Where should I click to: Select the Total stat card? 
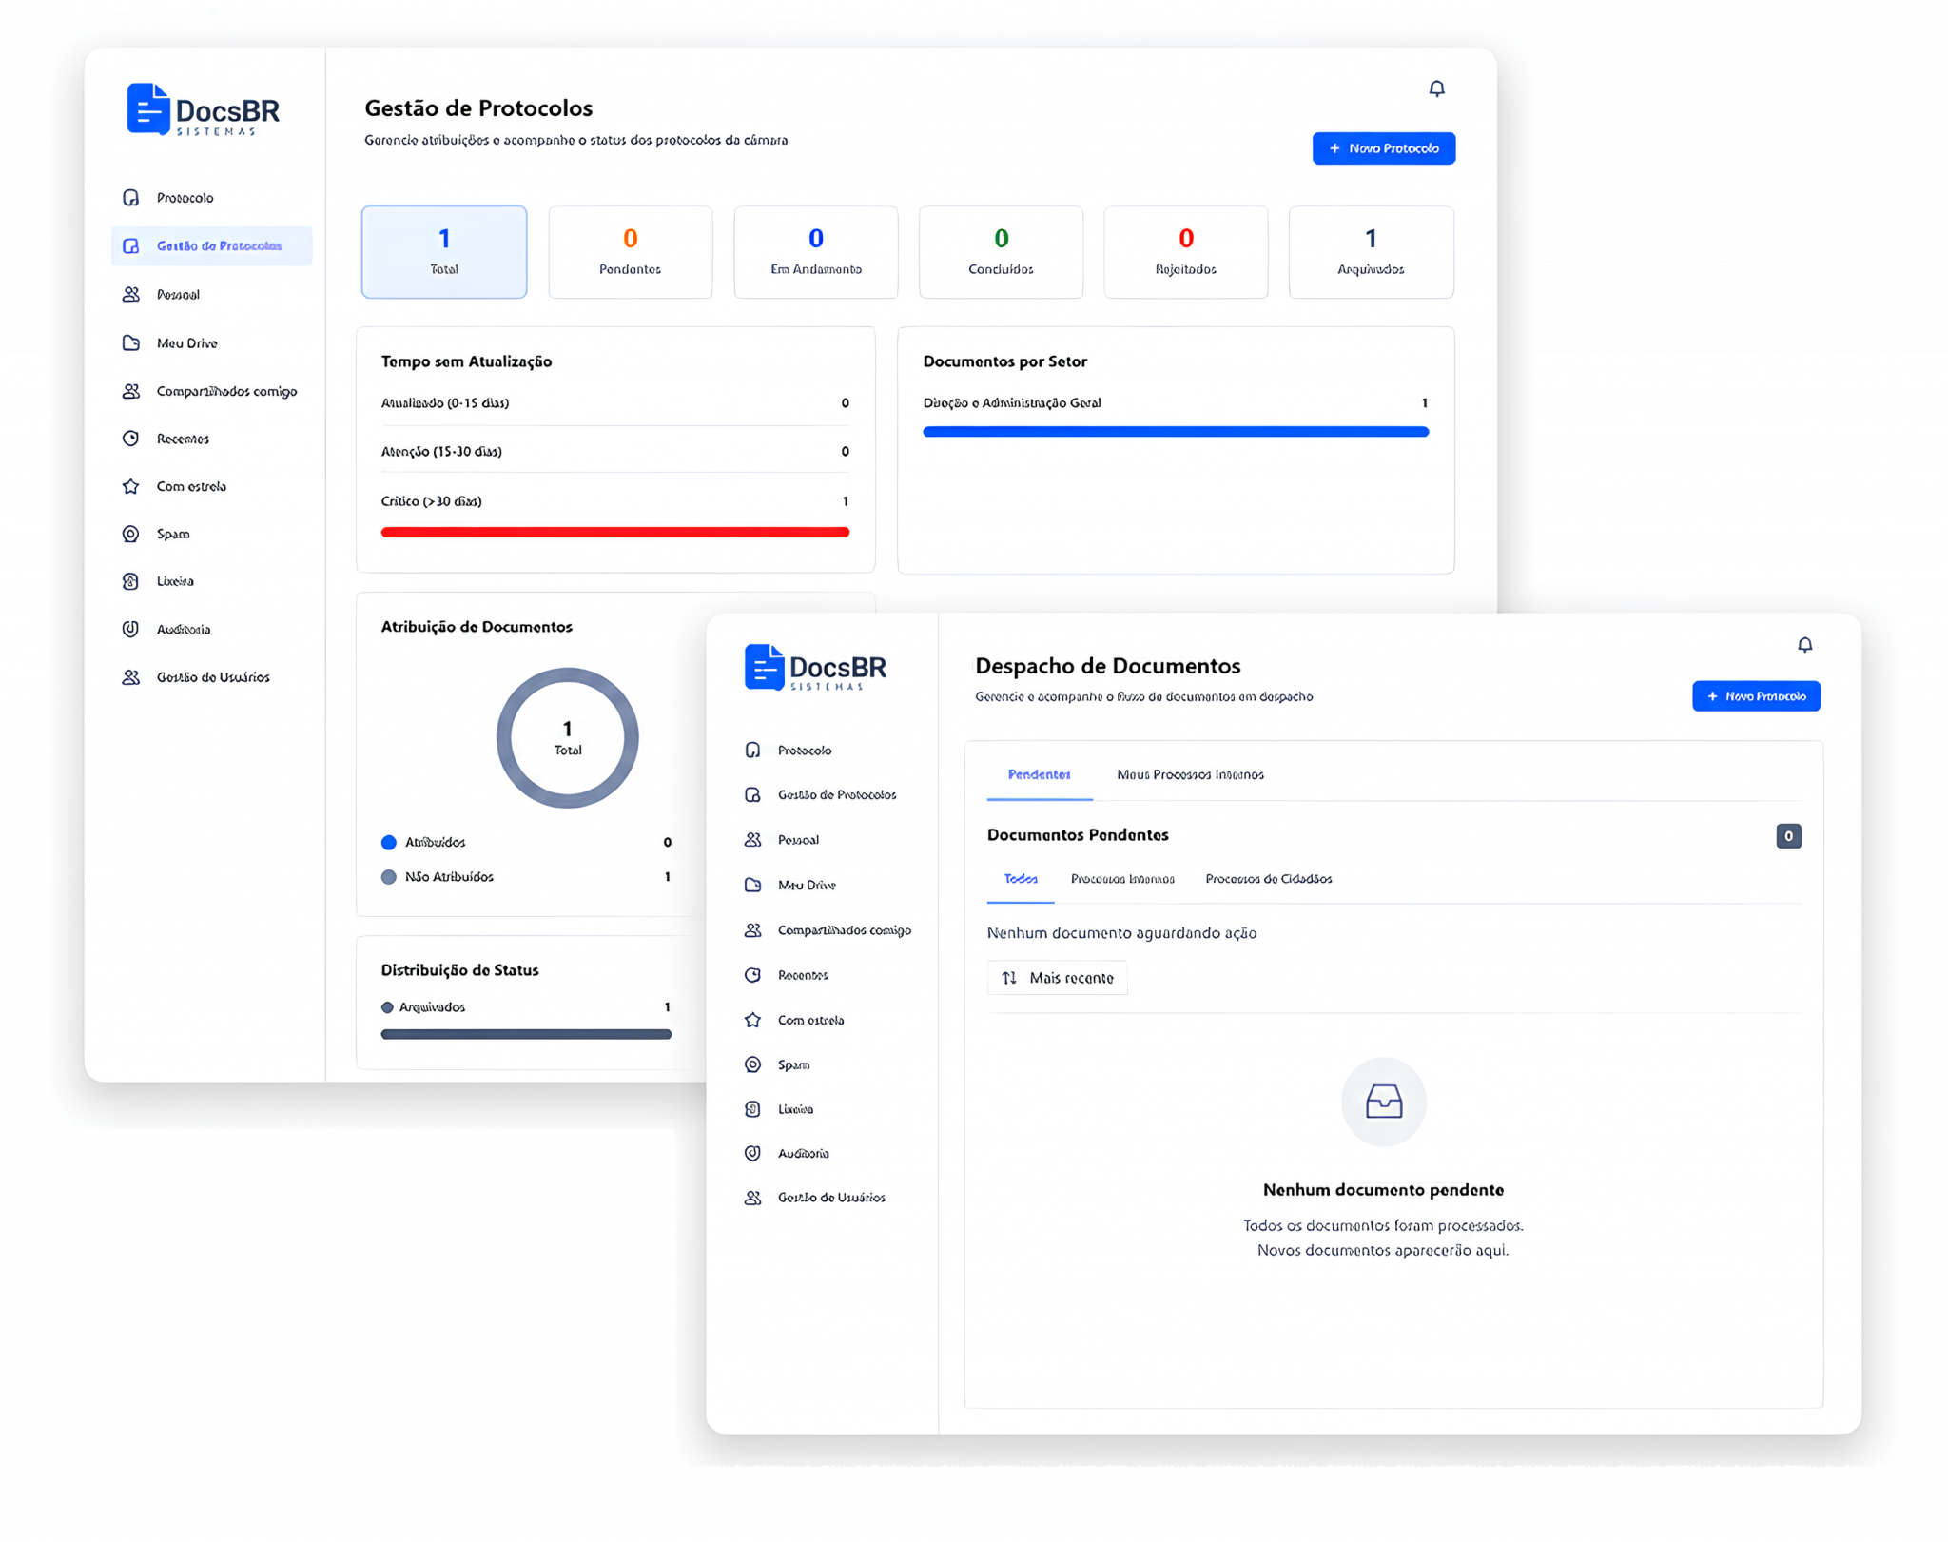point(444,252)
